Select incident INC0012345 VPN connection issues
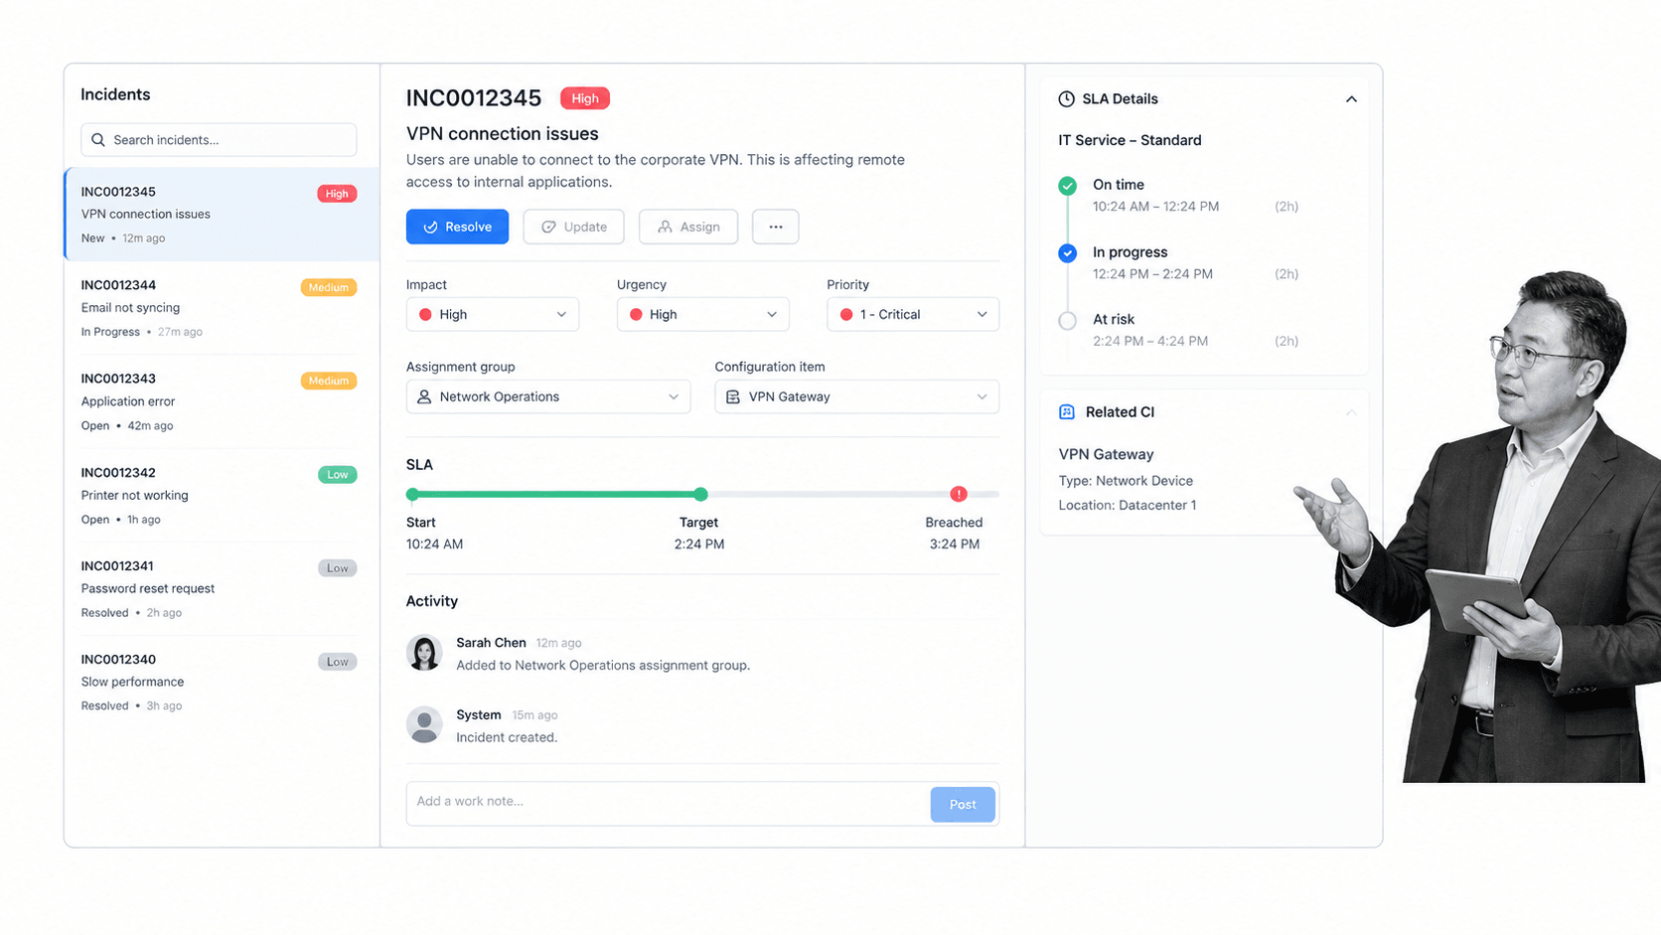This screenshot has height=935, width=1661. tap(222, 214)
